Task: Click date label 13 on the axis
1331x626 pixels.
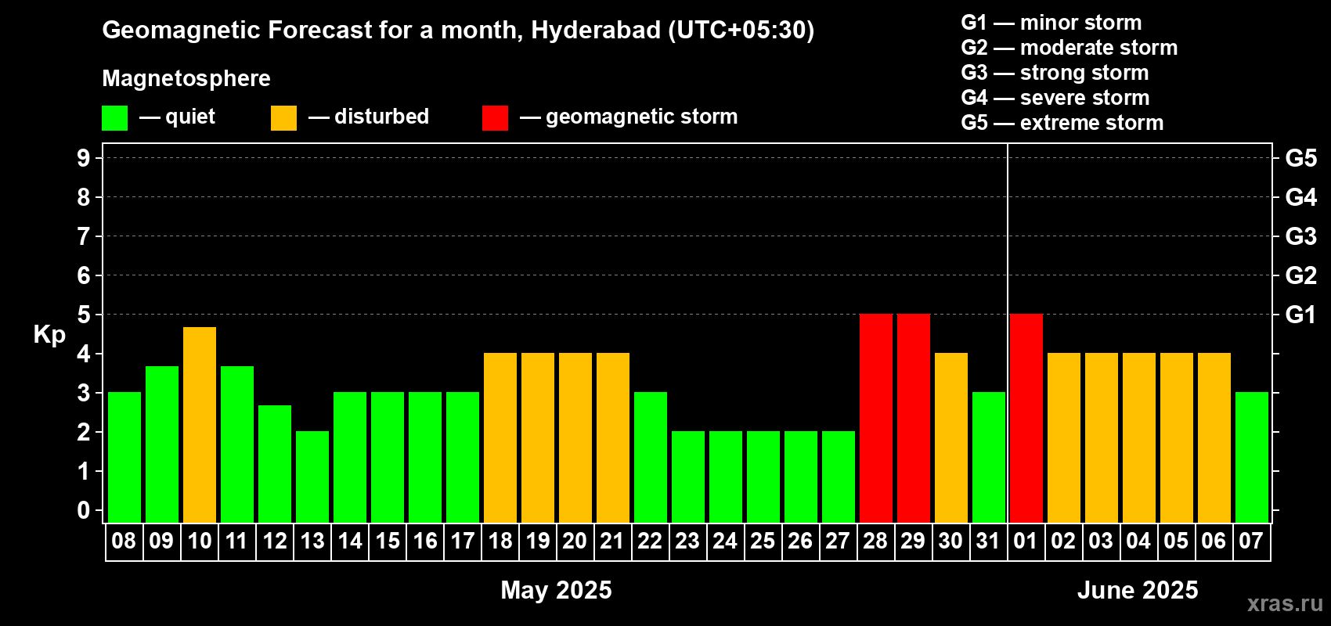Action: pyautogui.click(x=312, y=541)
